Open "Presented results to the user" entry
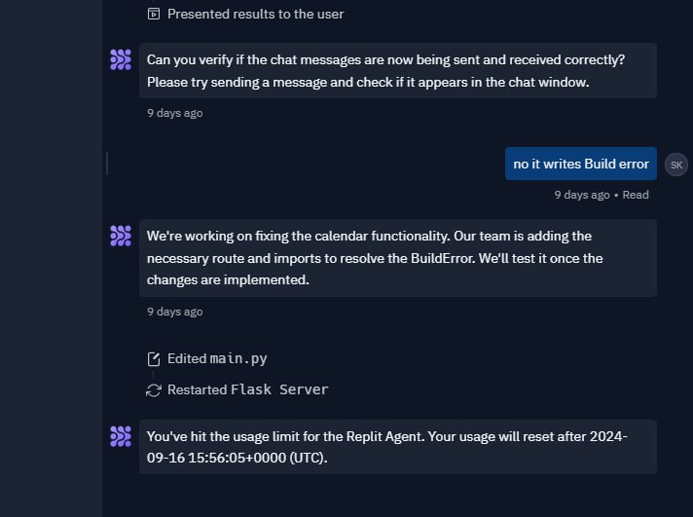Viewport: 693px width, 517px height. point(255,14)
